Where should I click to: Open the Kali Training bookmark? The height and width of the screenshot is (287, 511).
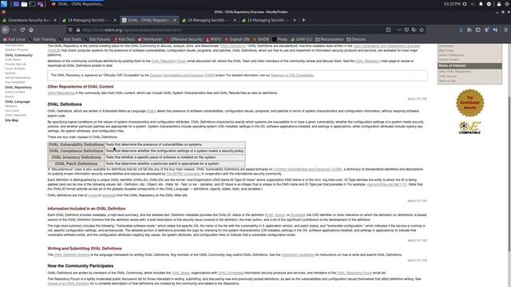42,39
